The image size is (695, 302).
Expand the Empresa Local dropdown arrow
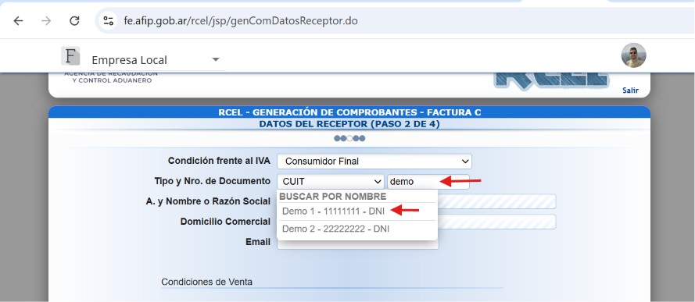pos(216,59)
